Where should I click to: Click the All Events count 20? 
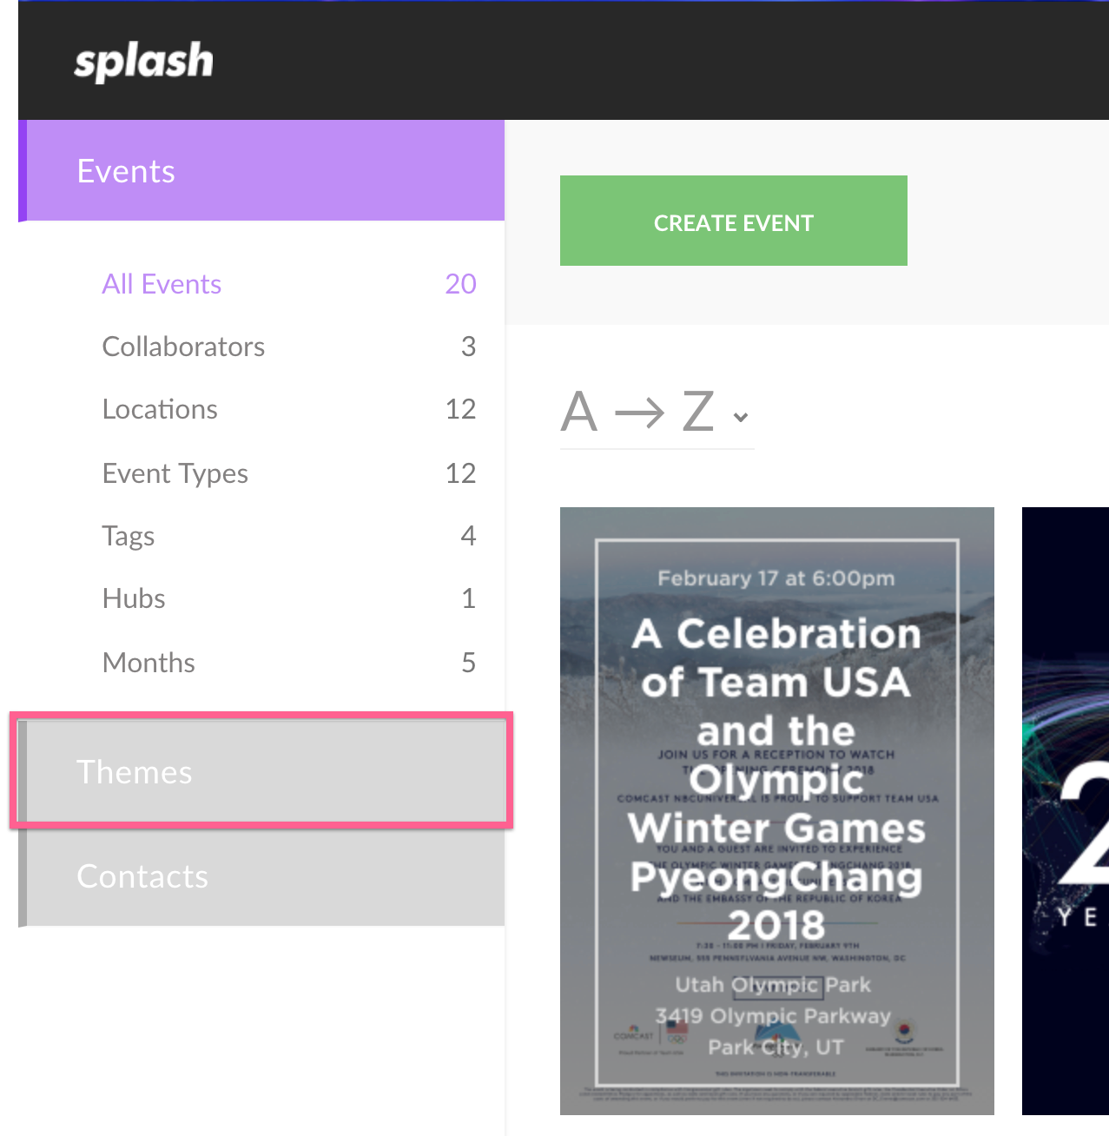tap(460, 284)
